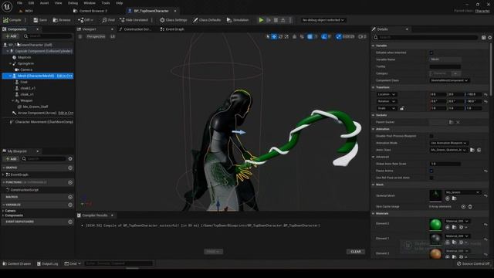Choose the scale tool in viewport toolbar
The image size is (494, 278).
click(x=286, y=36)
